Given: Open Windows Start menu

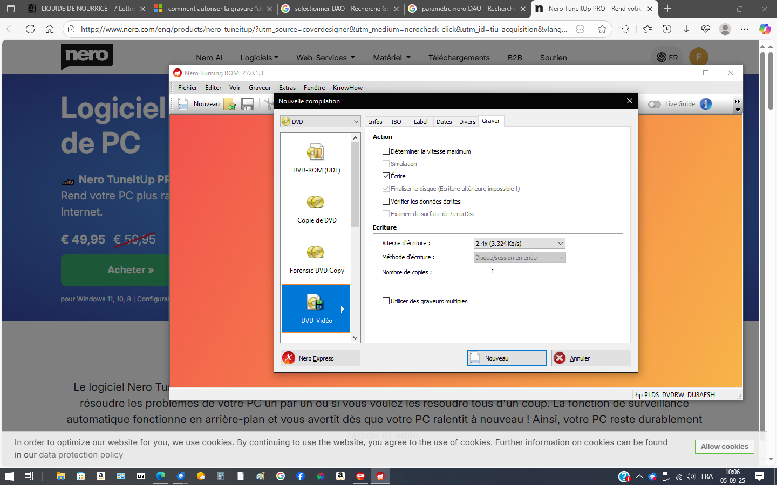Looking at the screenshot, I should 10,476.
